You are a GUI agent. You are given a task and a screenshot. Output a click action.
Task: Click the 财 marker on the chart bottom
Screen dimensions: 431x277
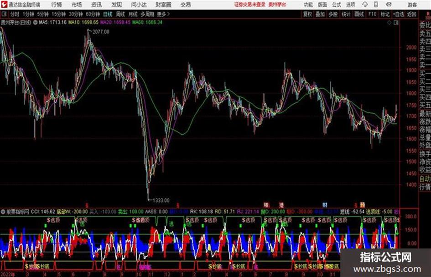325,205
